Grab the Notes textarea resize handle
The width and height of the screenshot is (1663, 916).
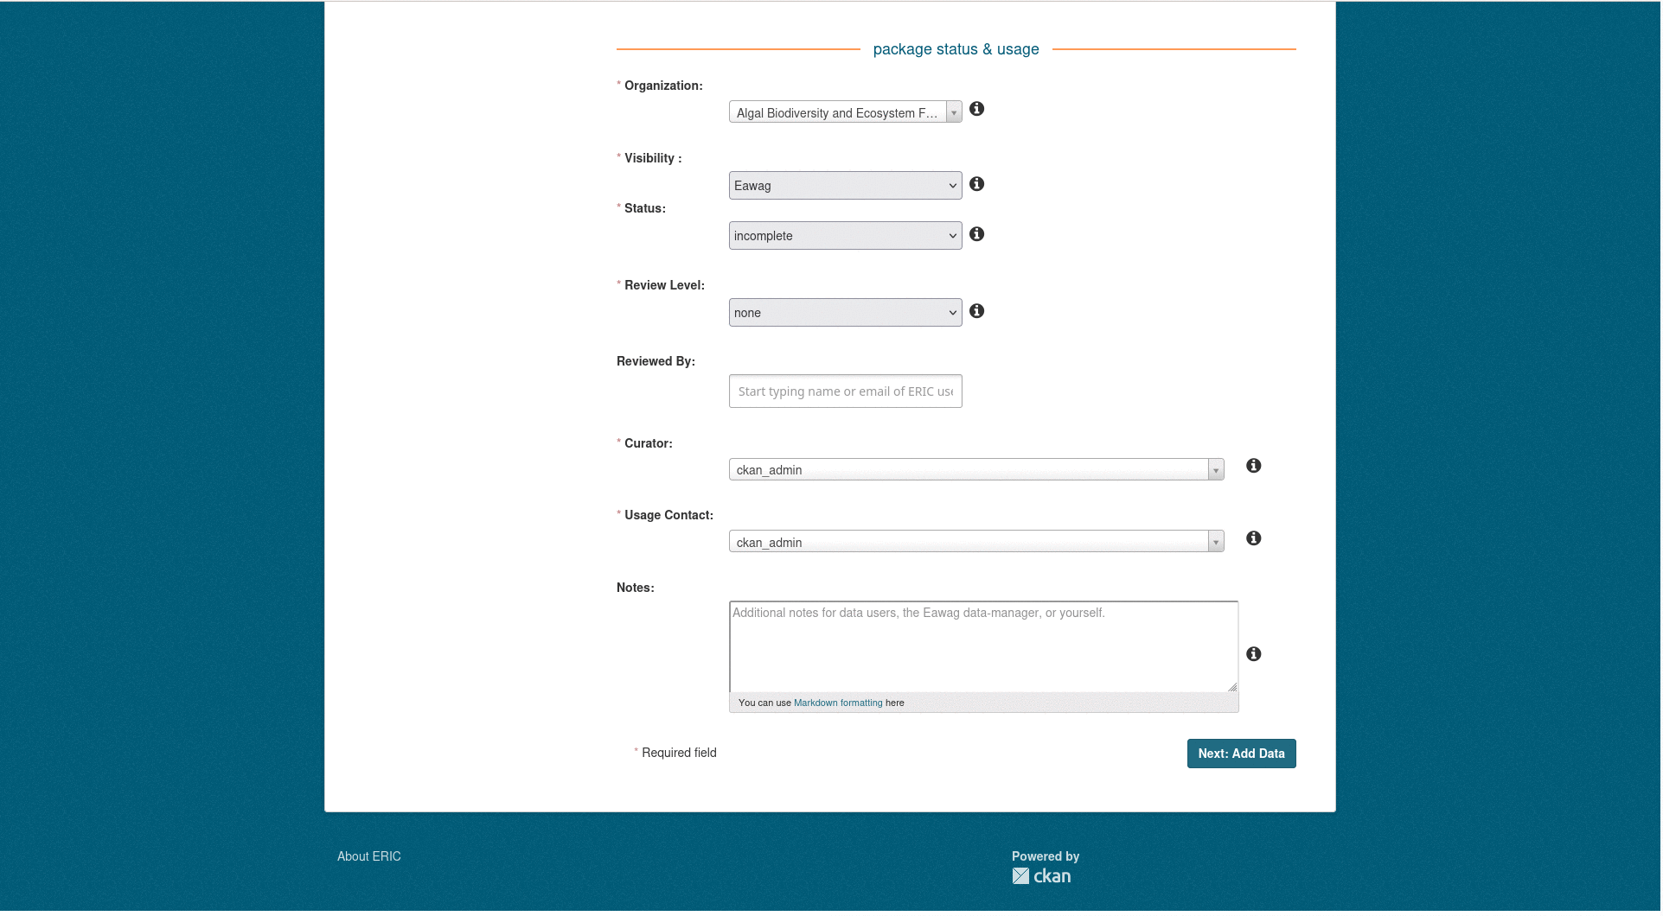click(1232, 687)
